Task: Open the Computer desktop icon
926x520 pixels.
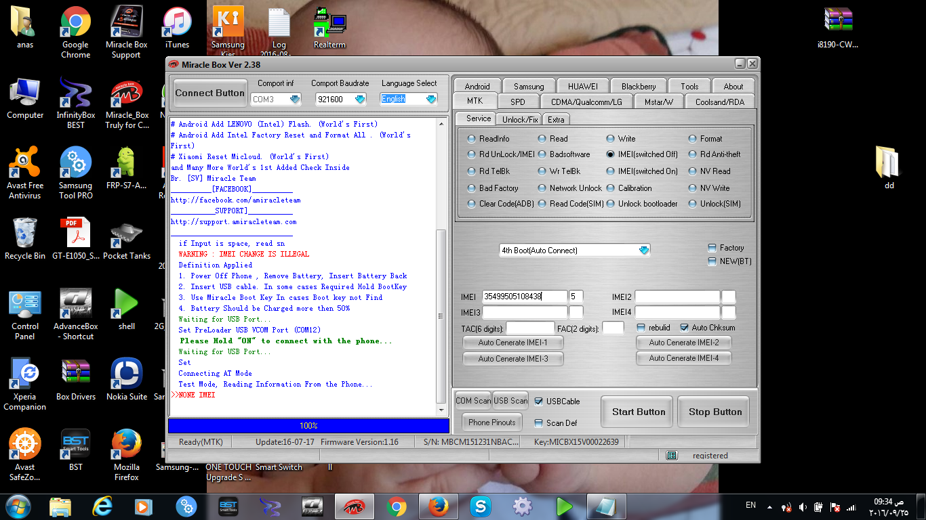Action: pos(25,97)
